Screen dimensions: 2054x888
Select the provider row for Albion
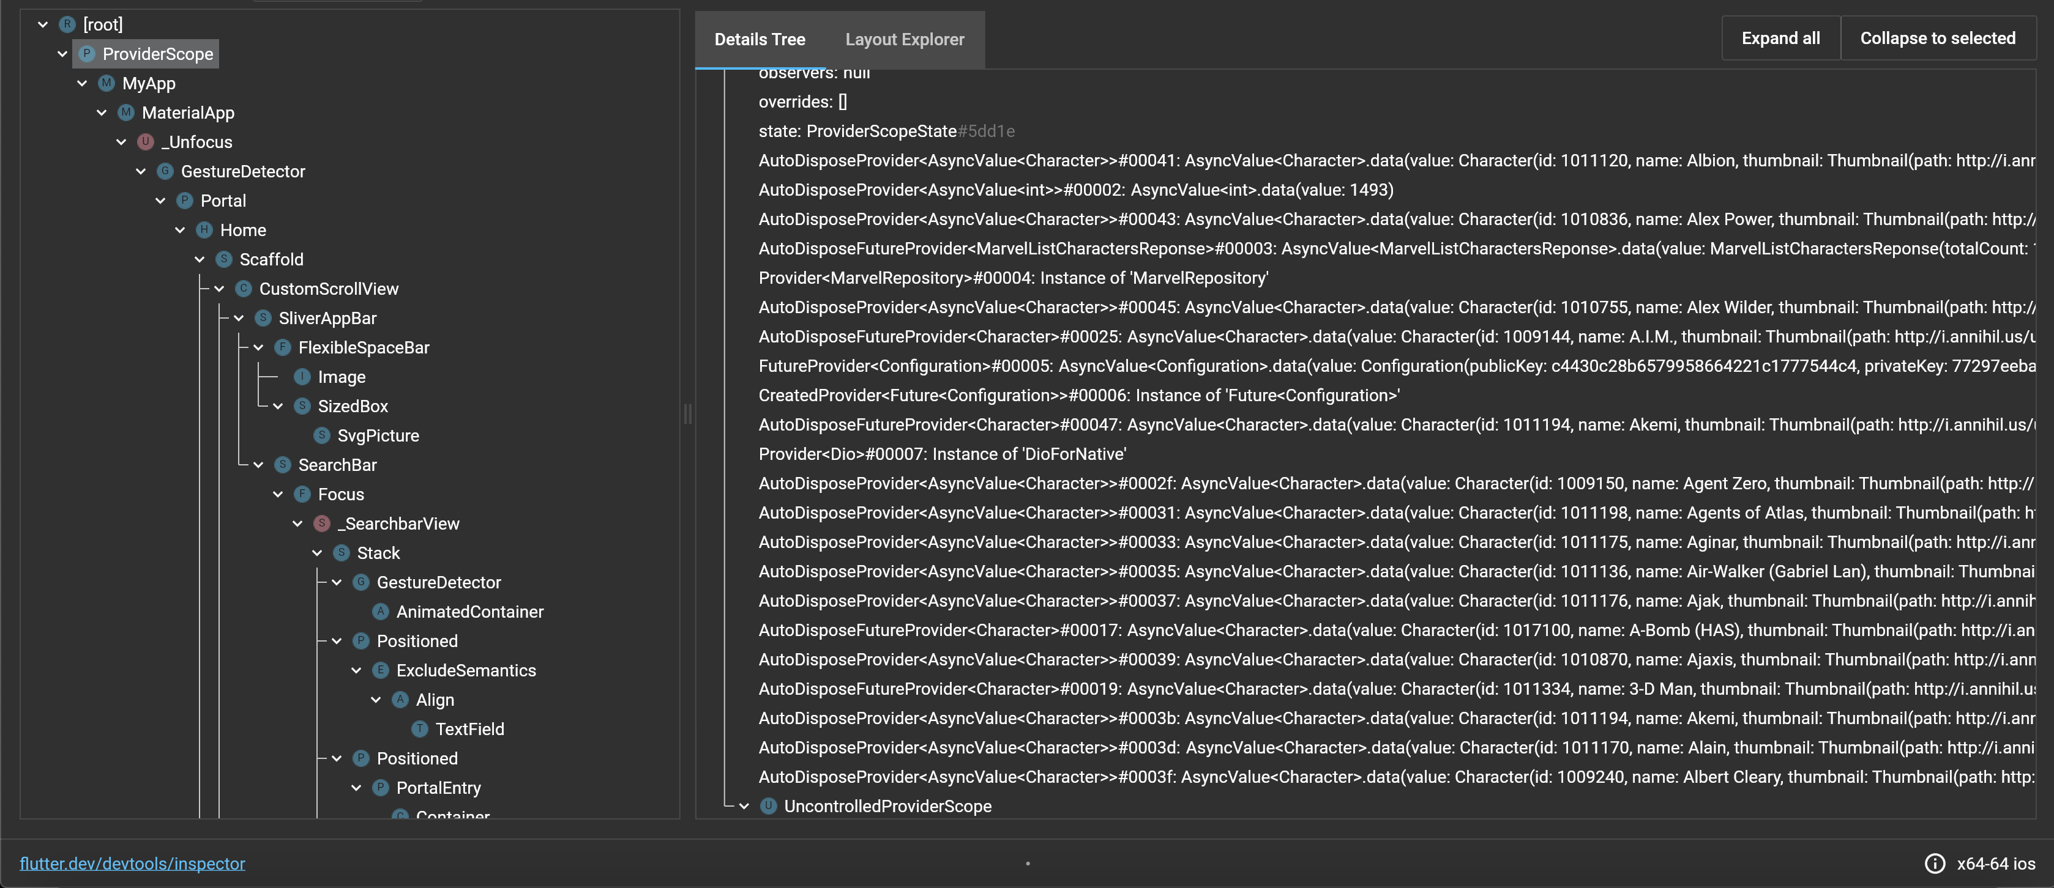tap(1397, 160)
